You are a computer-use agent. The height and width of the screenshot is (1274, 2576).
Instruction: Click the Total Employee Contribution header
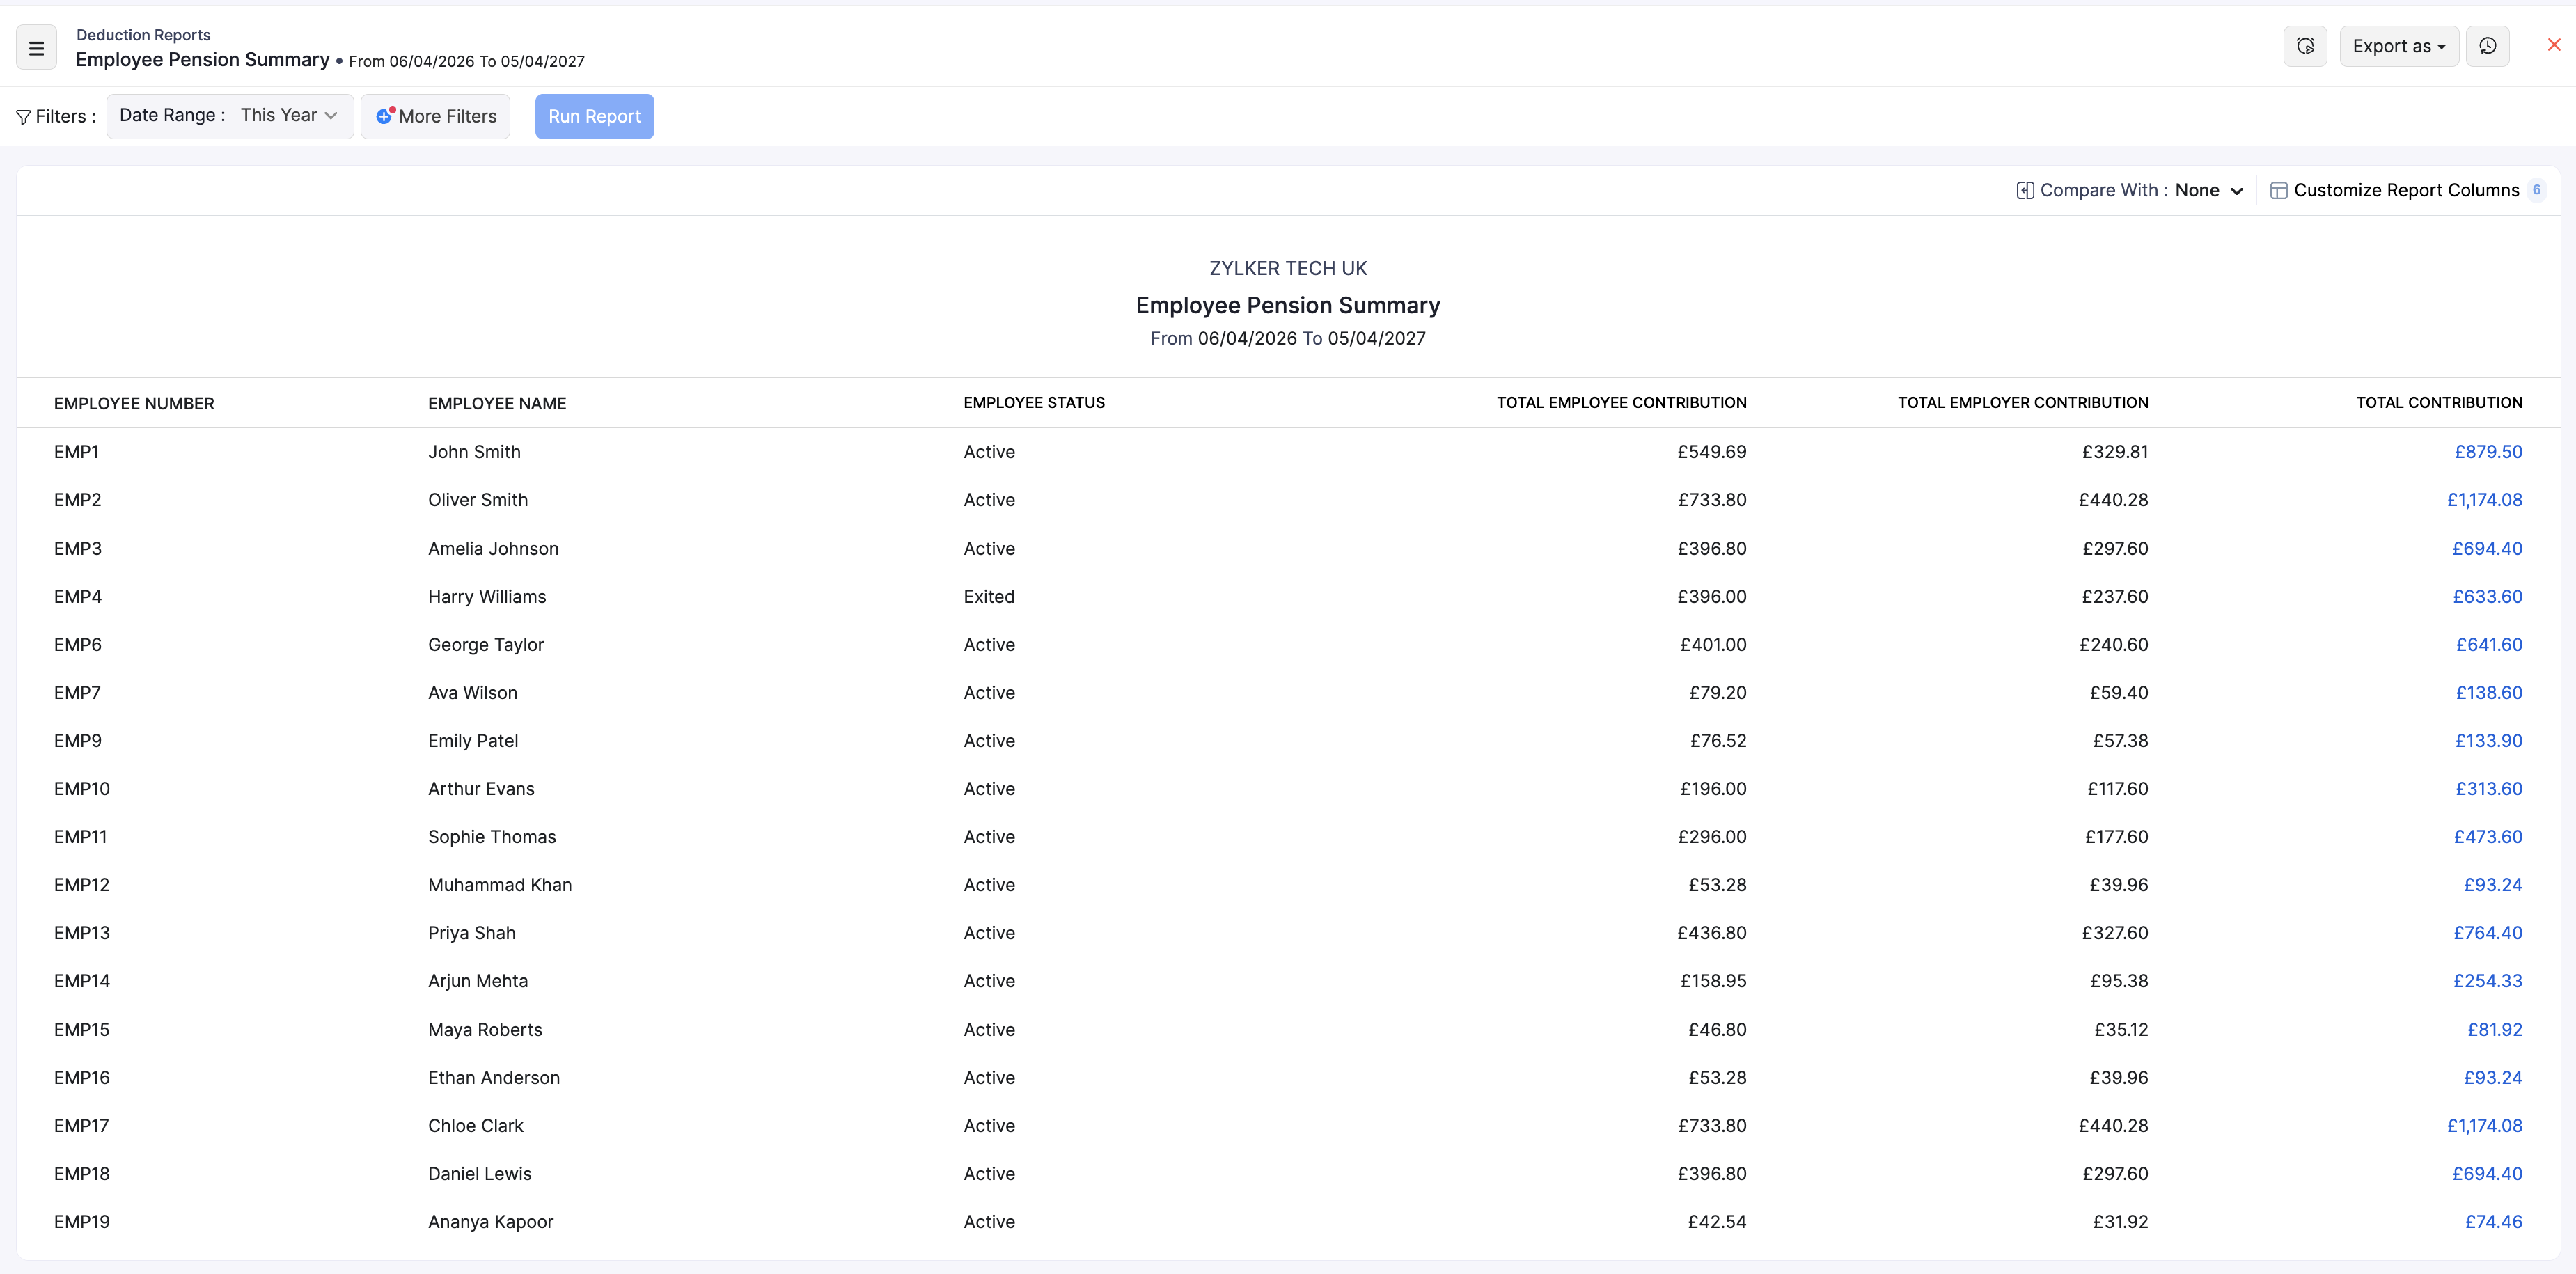coord(1621,403)
